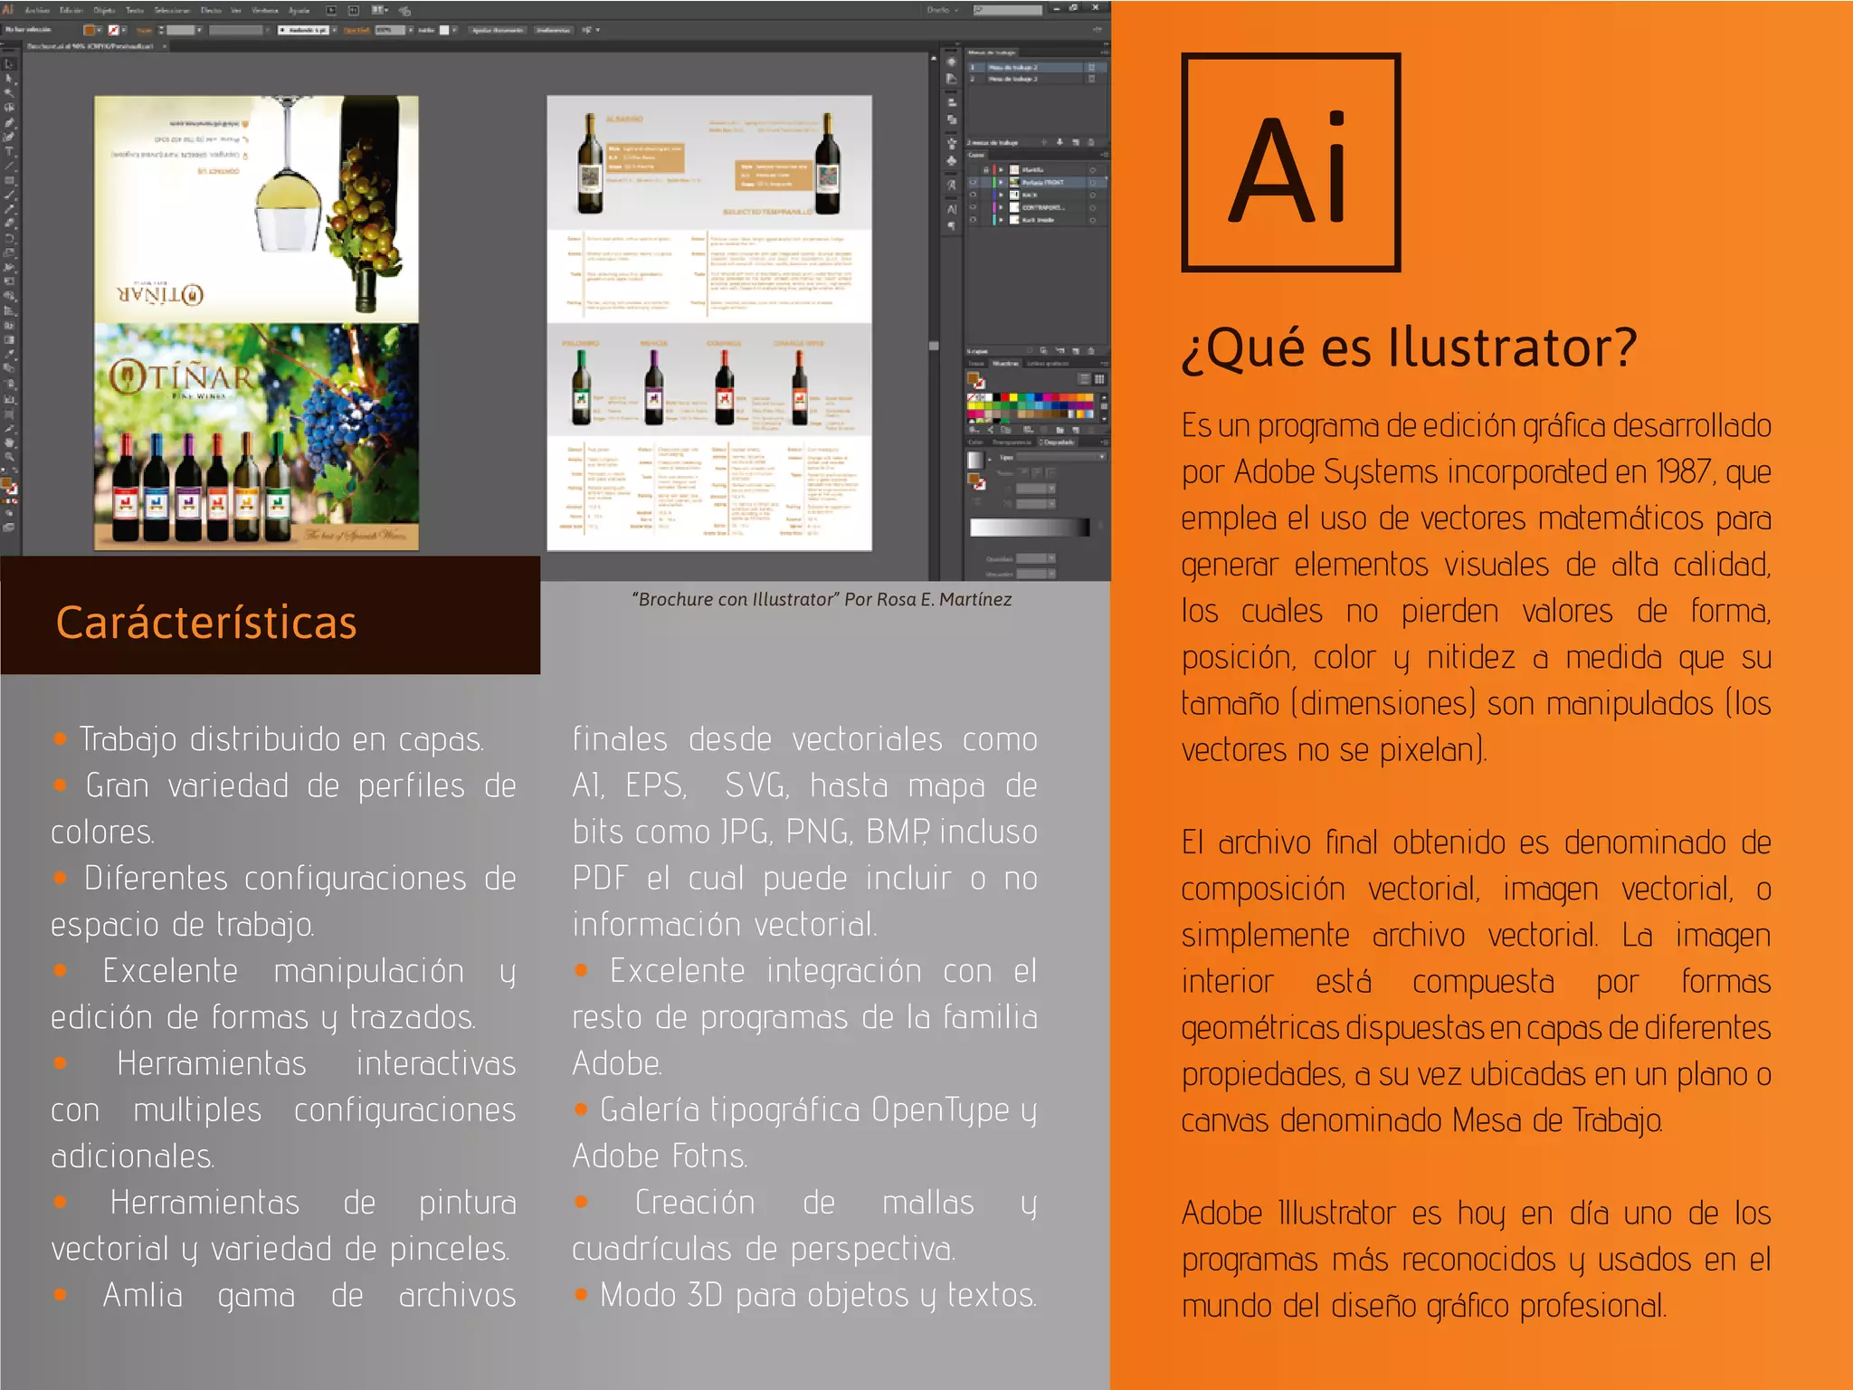Click new artboard icon in Mesas de trabajo
Viewport: 1853px width, 1390px height.
pos(1076,142)
